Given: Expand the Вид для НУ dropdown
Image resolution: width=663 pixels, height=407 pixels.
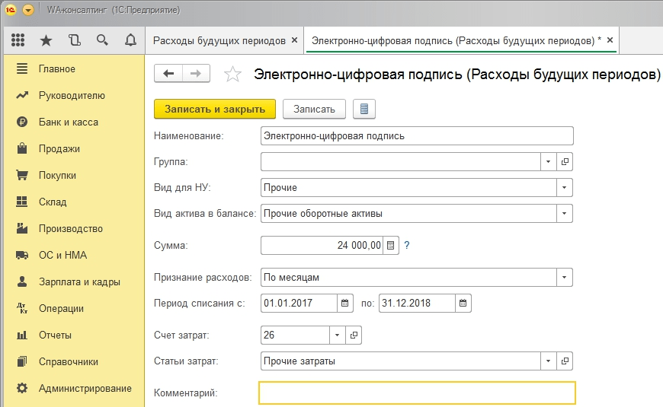Looking at the screenshot, I should (564, 187).
